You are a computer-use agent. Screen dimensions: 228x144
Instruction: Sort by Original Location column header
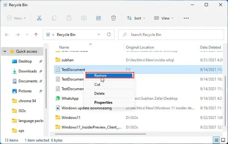click(x=140, y=47)
